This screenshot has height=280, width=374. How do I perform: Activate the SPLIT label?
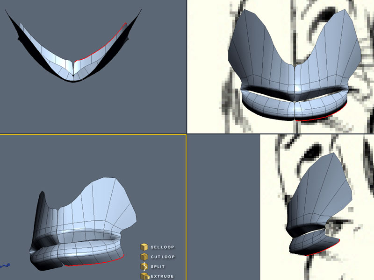158,266
